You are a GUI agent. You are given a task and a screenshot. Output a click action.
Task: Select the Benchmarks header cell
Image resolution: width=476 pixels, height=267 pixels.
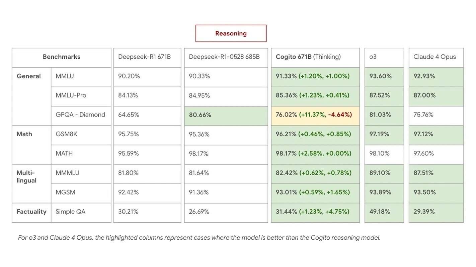point(62,57)
